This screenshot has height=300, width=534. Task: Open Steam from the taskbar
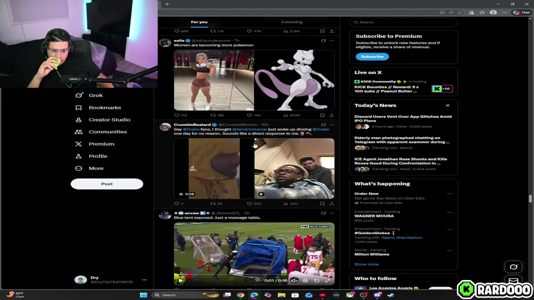pyautogui.click(x=390, y=295)
